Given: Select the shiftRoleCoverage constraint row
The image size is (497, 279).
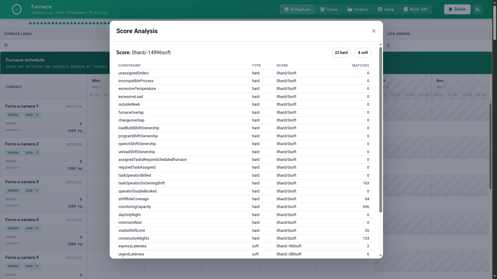Looking at the screenshot, I should tap(244, 199).
